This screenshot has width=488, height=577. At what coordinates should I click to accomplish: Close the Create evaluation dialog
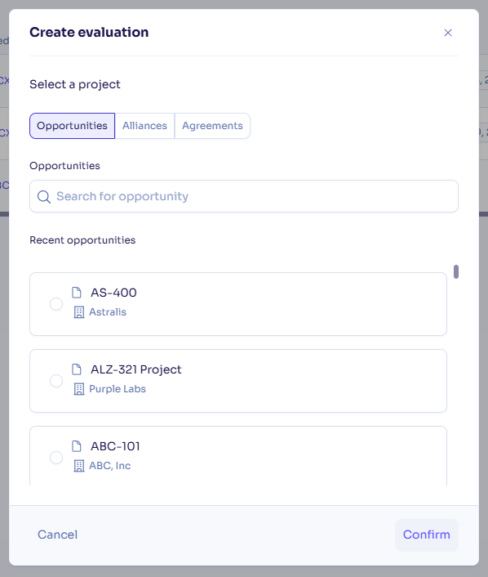447,33
